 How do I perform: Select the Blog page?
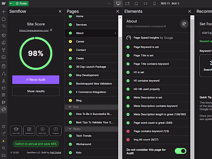point(91,101)
